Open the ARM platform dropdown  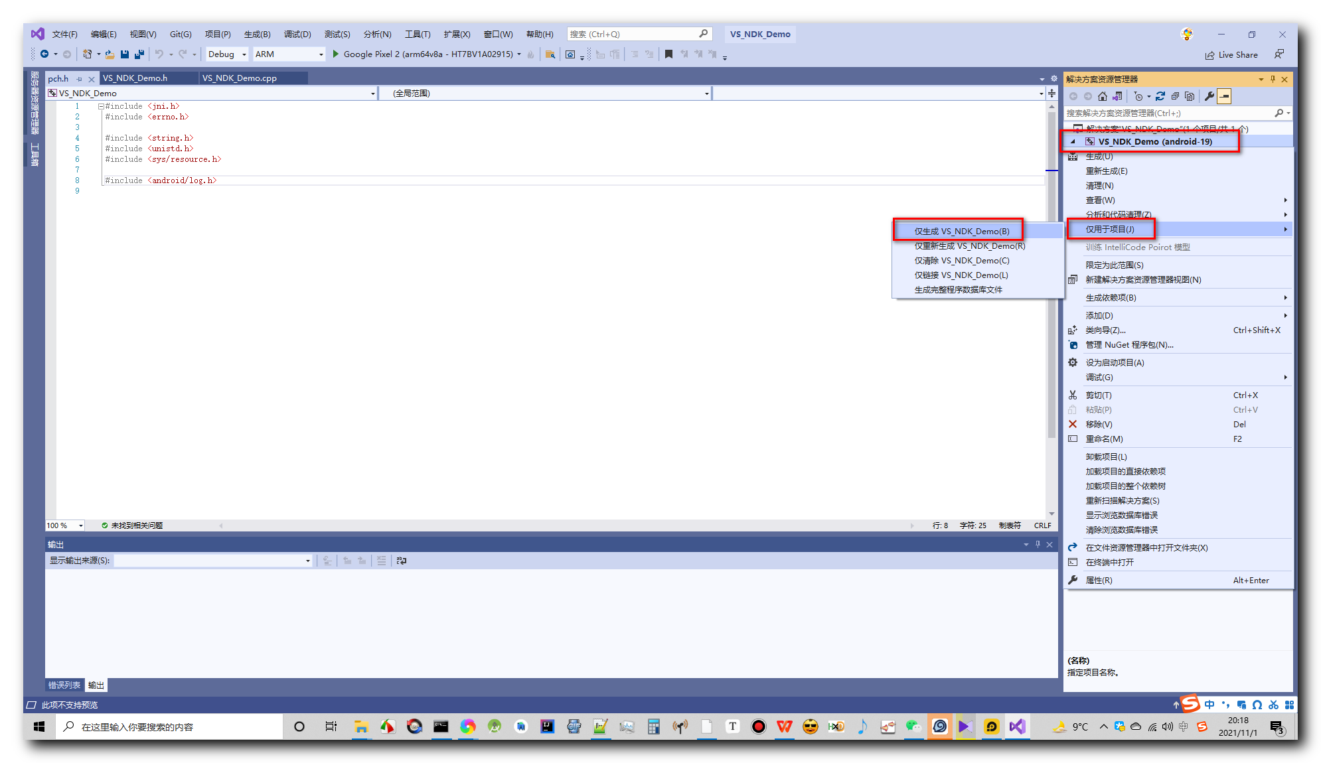click(289, 54)
